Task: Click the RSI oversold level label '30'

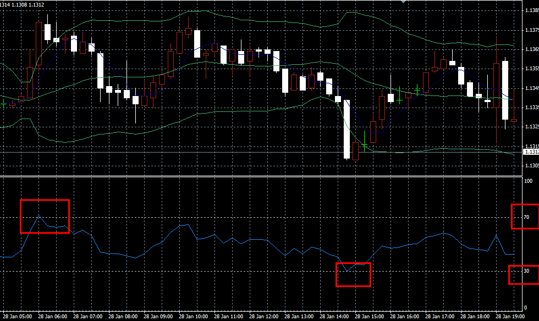Action: pos(526,271)
